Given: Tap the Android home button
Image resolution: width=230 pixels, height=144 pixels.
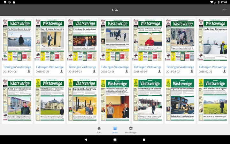Looking at the screenshot, I should click(x=115, y=140).
